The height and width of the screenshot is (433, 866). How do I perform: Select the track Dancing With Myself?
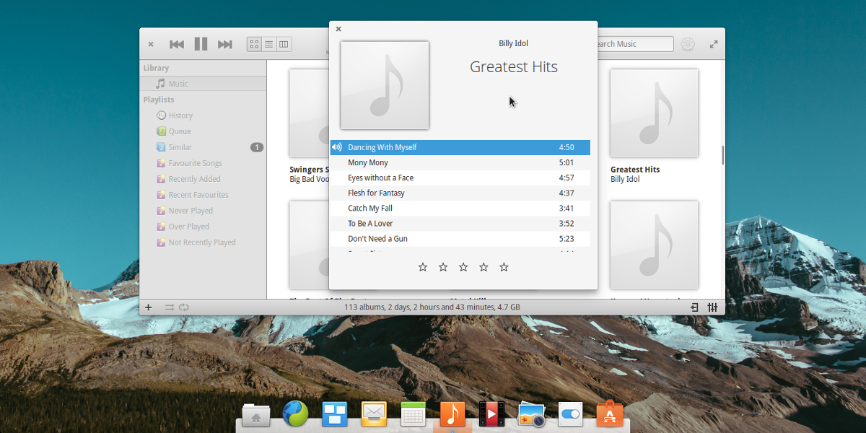coord(460,147)
